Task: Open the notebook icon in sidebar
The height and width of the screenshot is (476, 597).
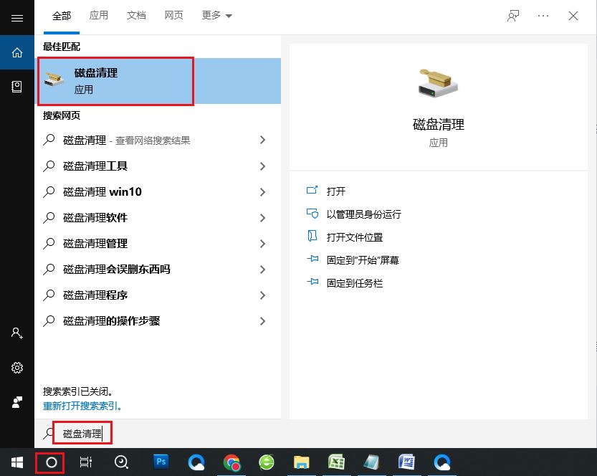Action: [16, 87]
